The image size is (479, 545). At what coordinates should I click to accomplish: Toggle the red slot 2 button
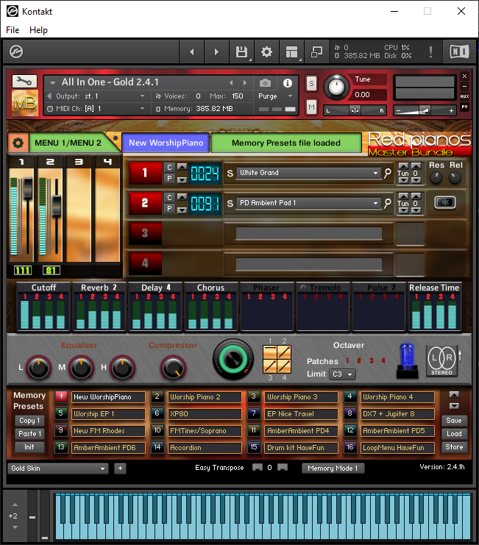[x=145, y=203]
